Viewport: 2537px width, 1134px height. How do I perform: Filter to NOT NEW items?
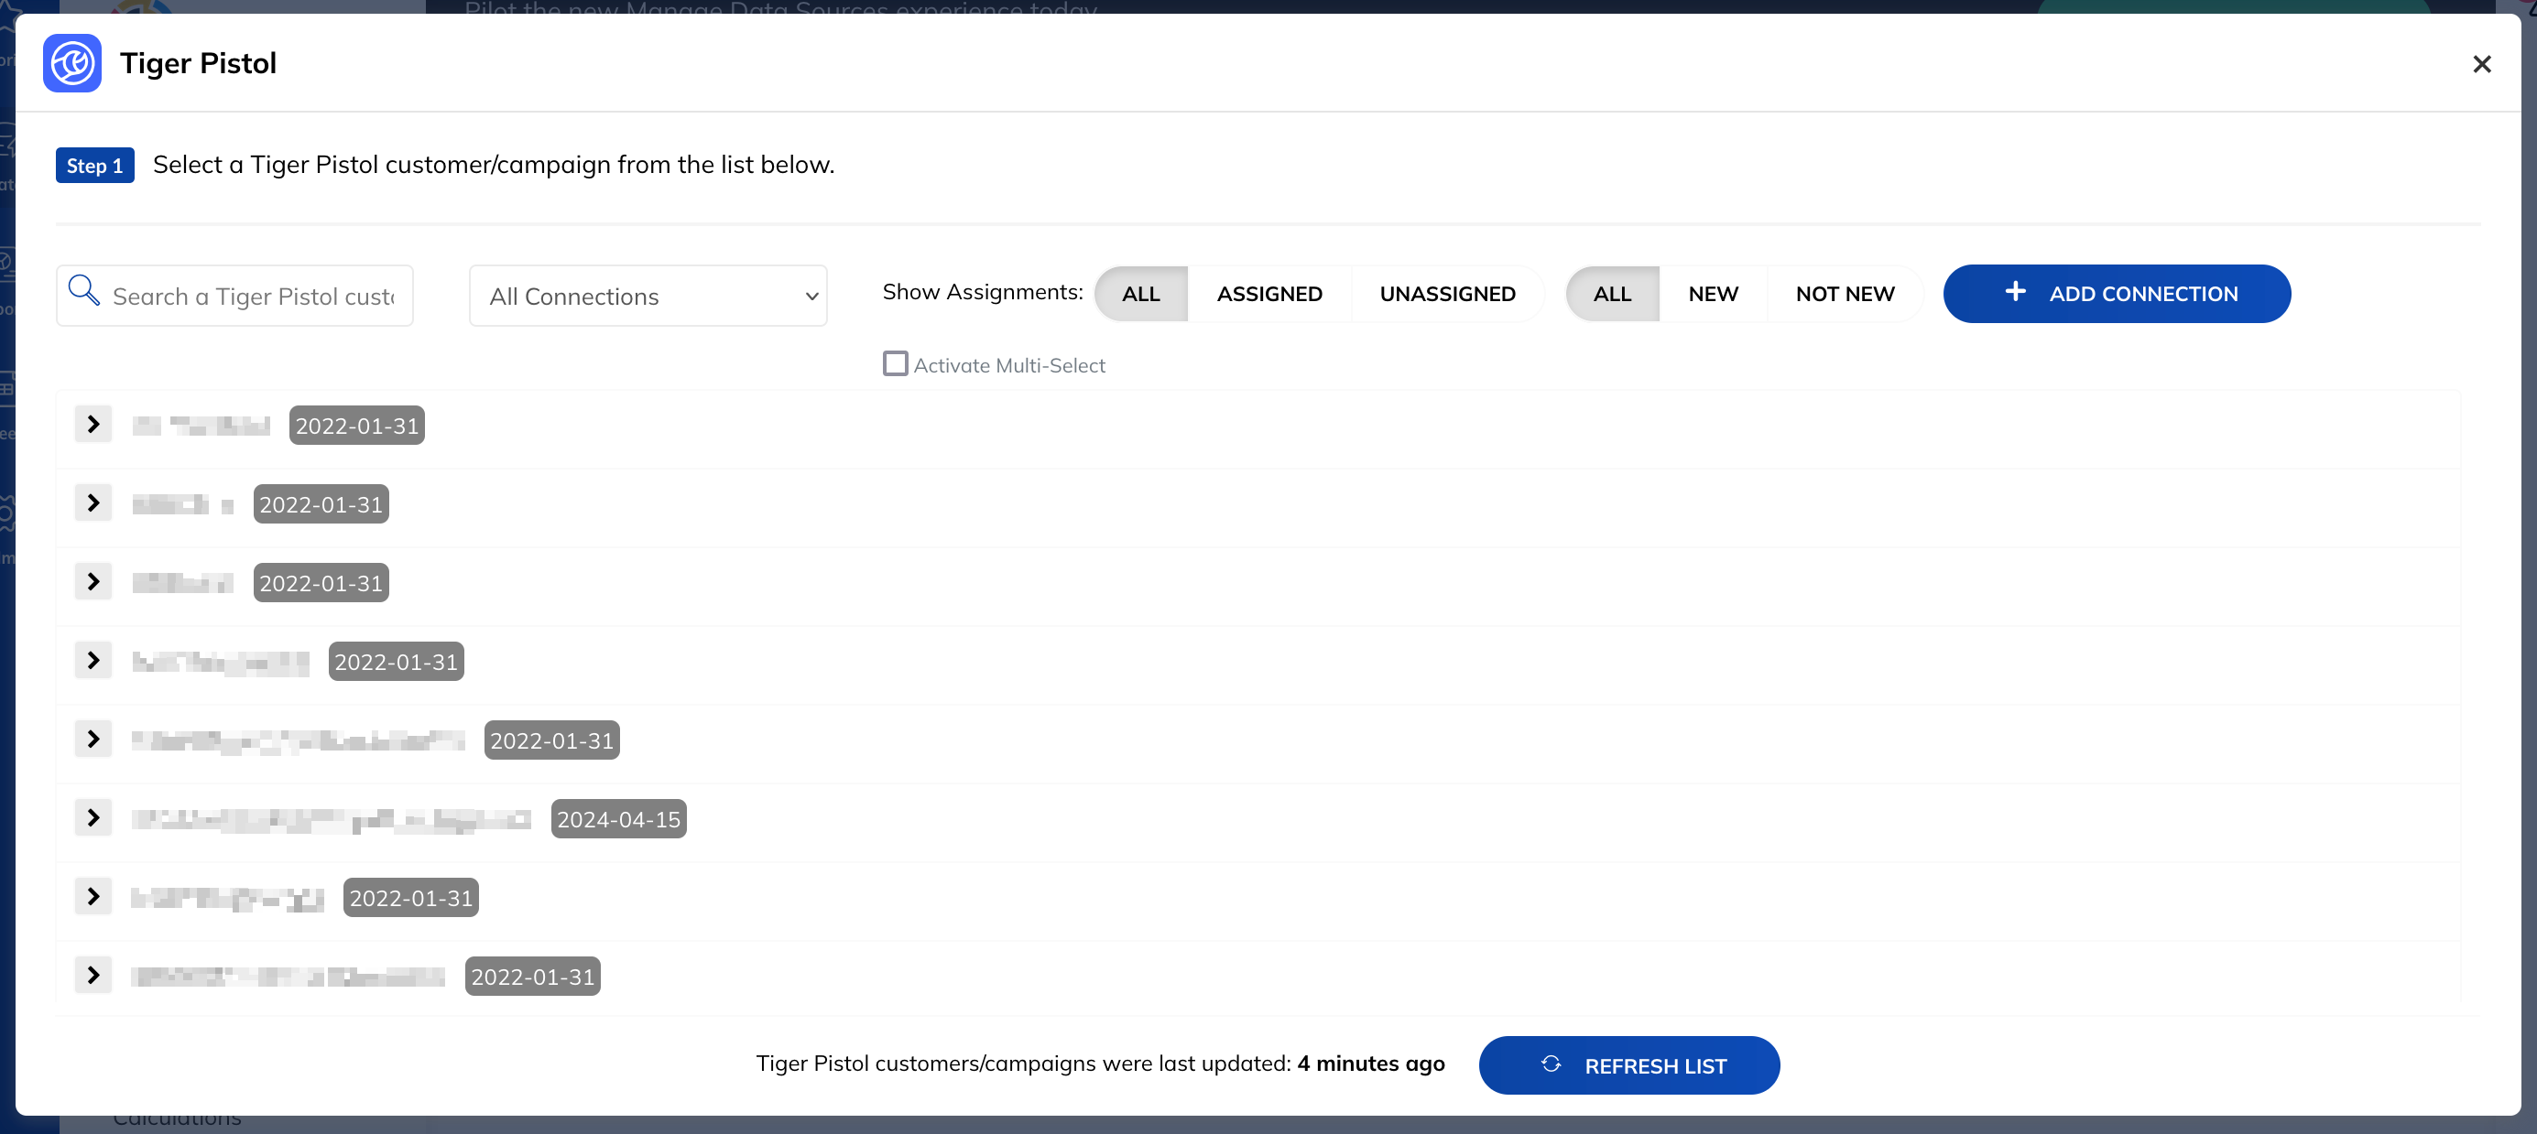(x=1845, y=294)
